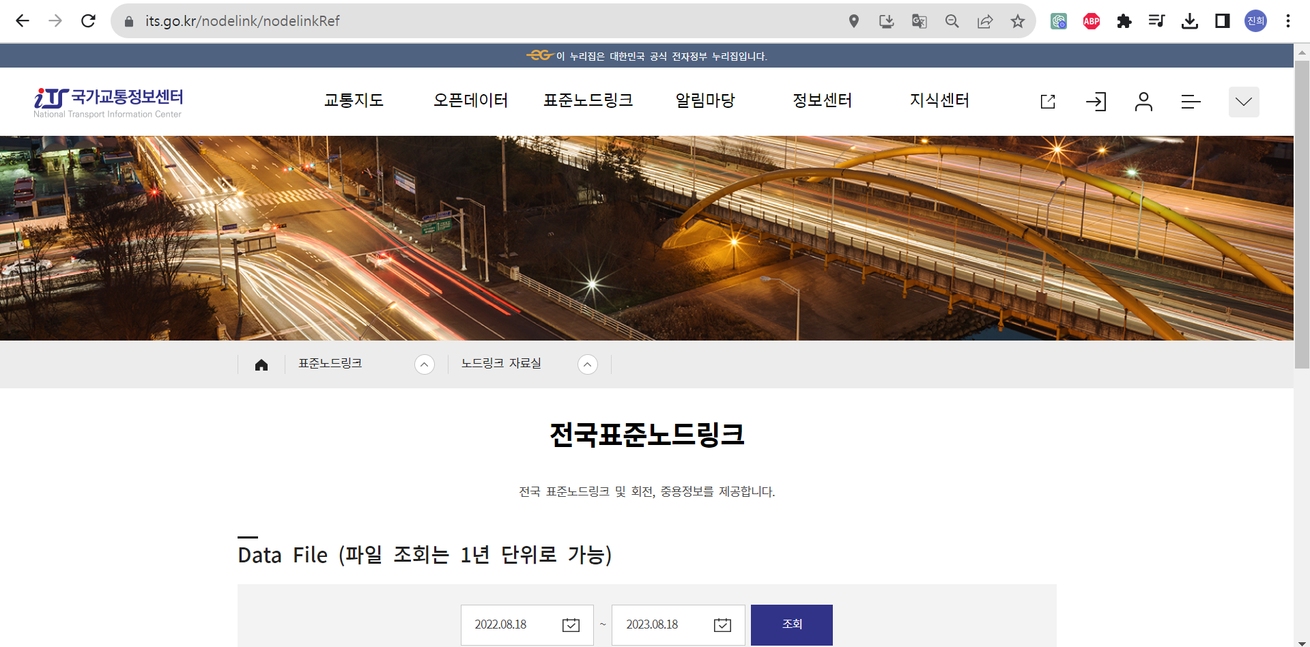Show browser downloads
The width and height of the screenshot is (1310, 647).
(x=1190, y=21)
